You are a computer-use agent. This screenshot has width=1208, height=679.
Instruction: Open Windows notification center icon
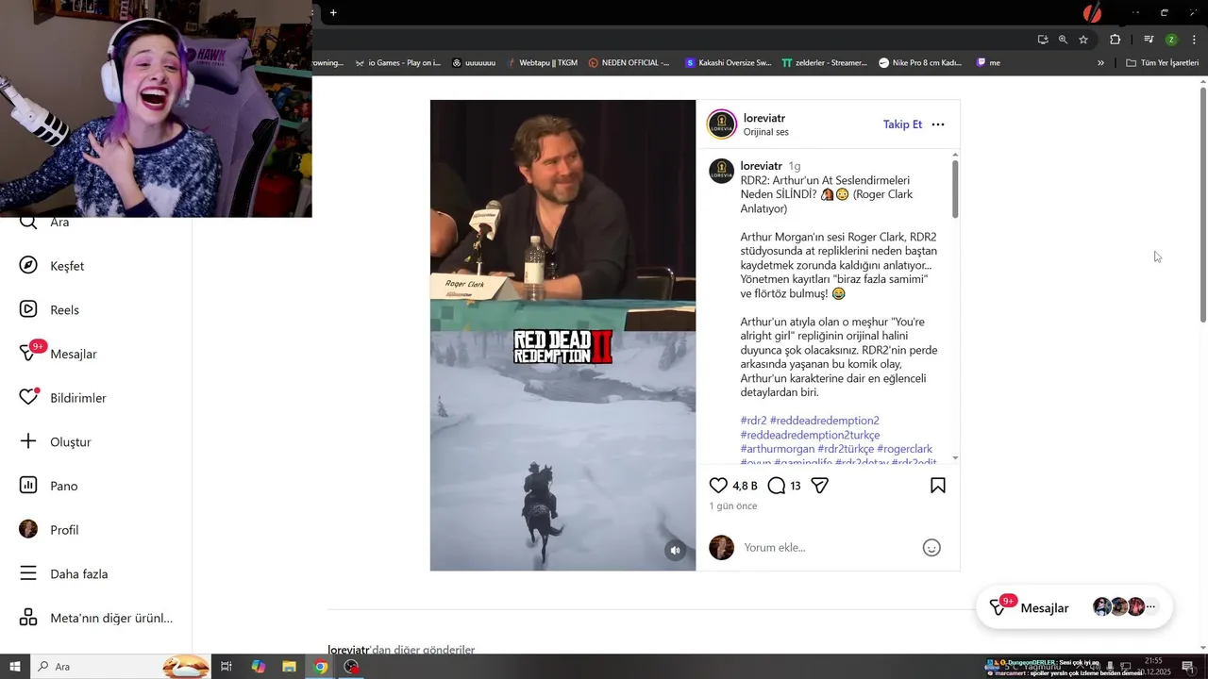[1187, 667]
